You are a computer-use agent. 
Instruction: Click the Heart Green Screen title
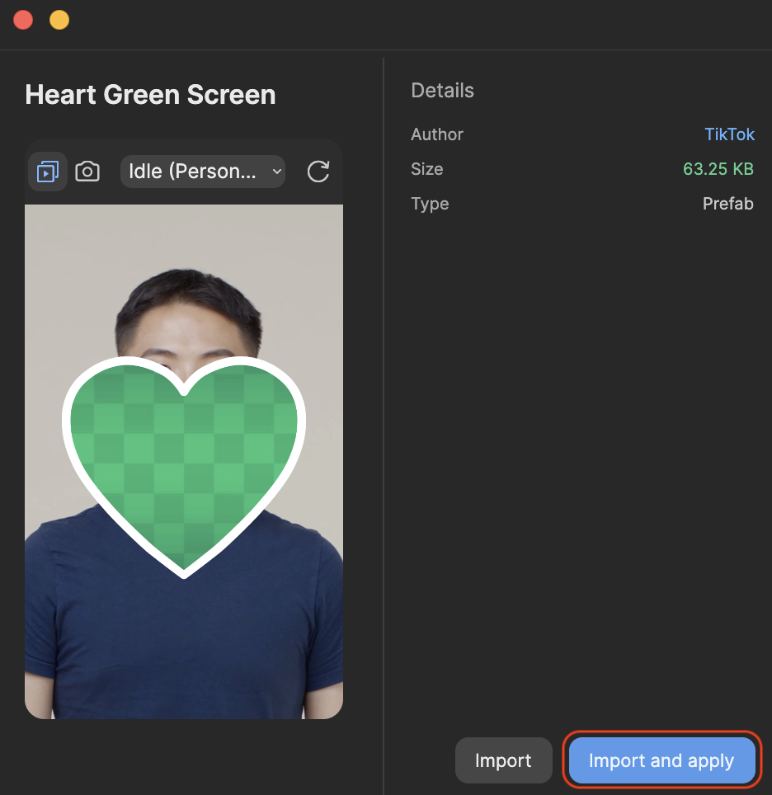tap(150, 95)
